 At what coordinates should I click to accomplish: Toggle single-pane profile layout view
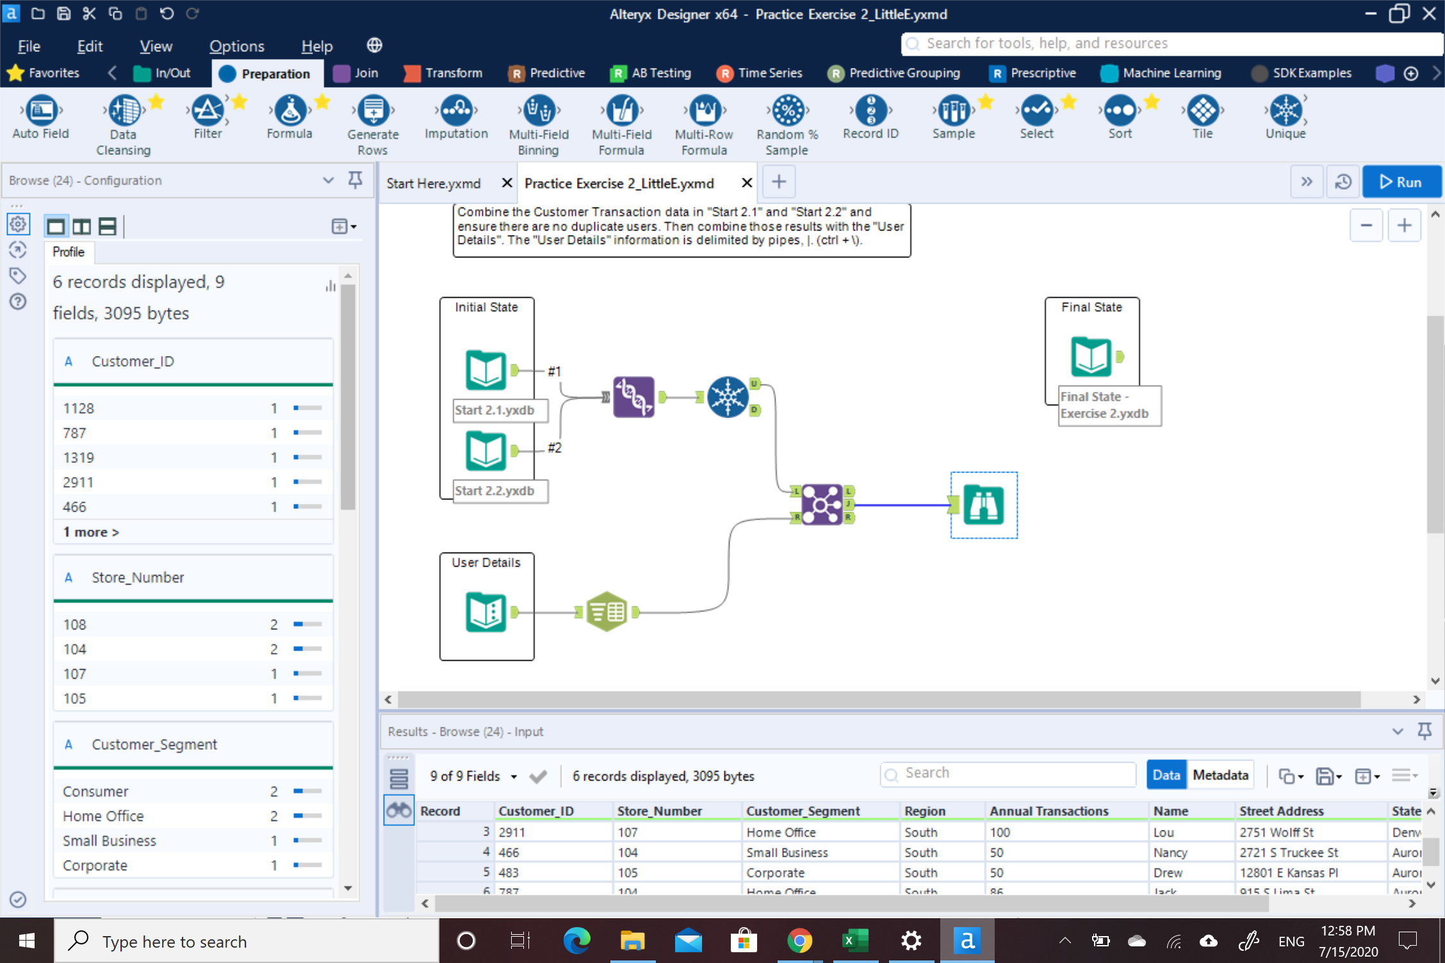56,226
